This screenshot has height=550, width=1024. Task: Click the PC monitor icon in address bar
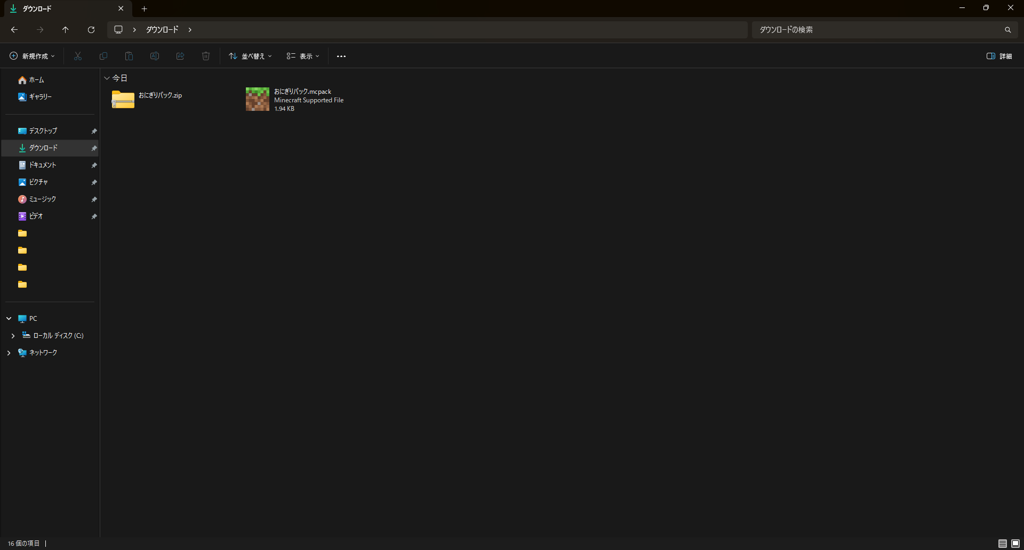pyautogui.click(x=118, y=30)
